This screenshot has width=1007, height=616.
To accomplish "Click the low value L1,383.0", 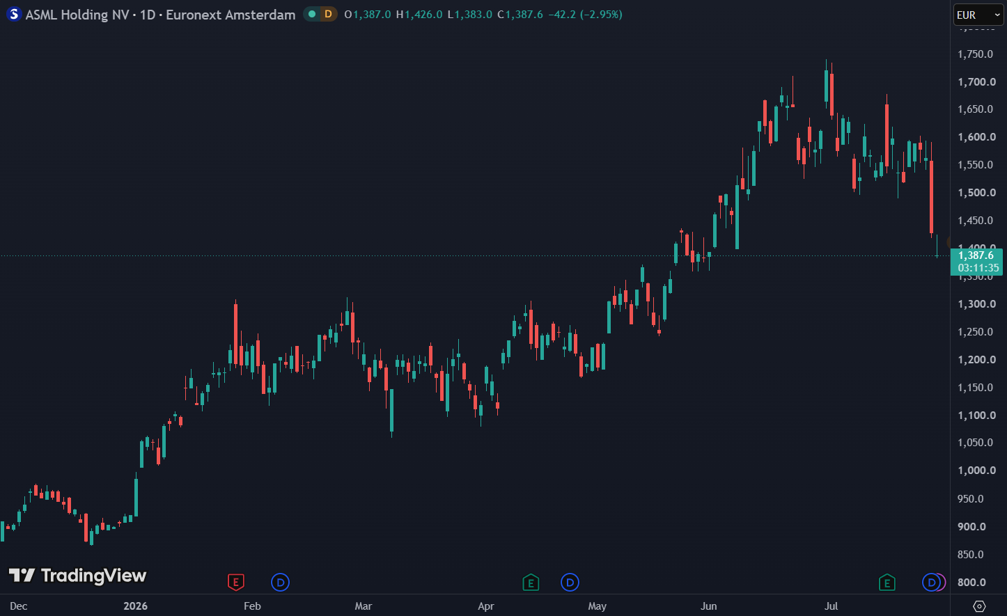I will point(469,15).
